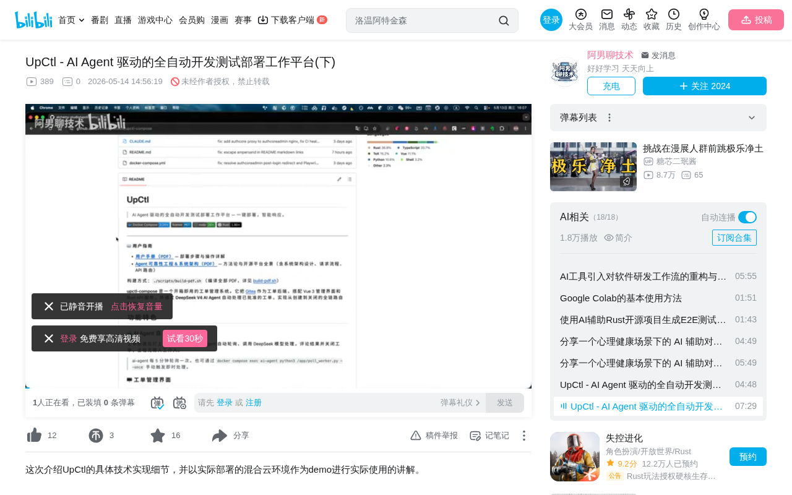The image size is (792, 495).
Task: Play UpCtl episode lasting 04:48
Action: [658, 384]
